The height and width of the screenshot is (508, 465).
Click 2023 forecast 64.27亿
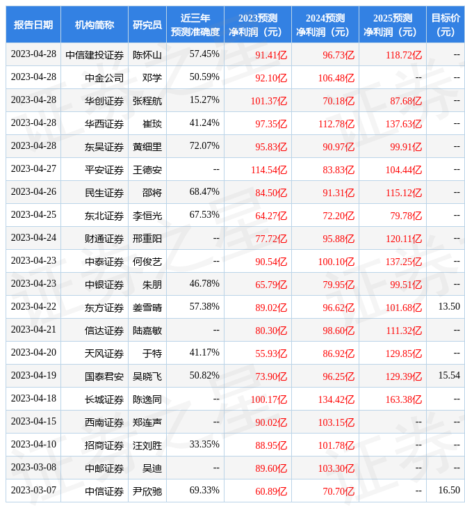271,216
